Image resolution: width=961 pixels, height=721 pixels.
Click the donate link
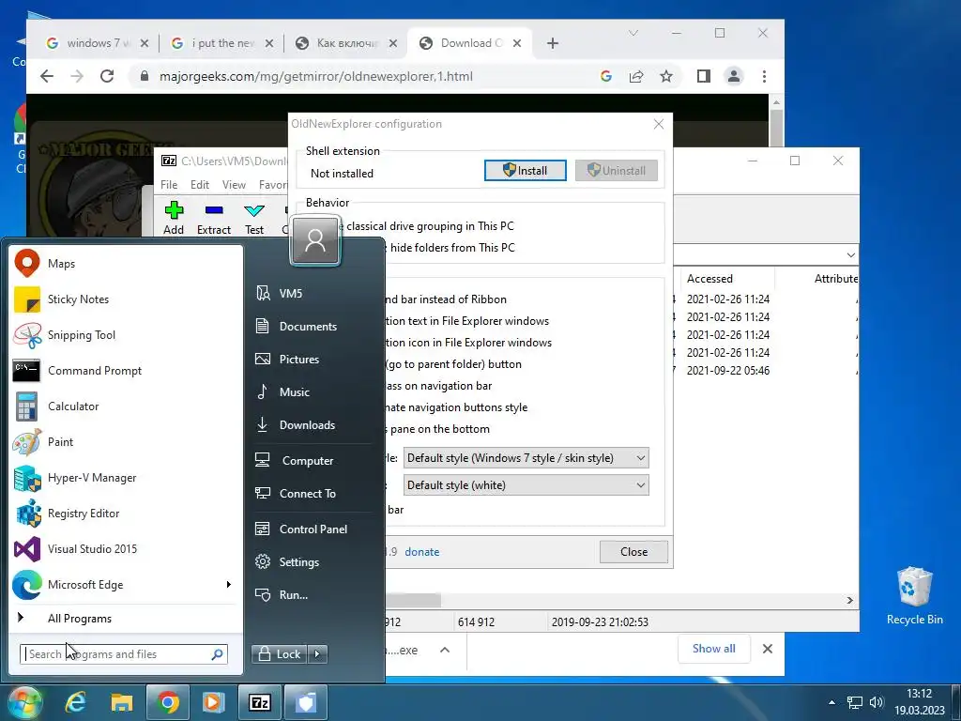point(421,552)
